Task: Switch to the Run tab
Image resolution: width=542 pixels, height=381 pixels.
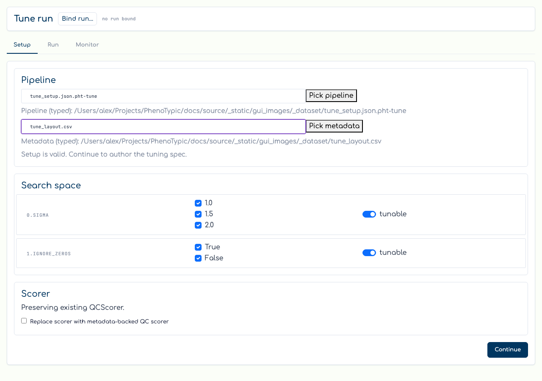Action: 53,44
